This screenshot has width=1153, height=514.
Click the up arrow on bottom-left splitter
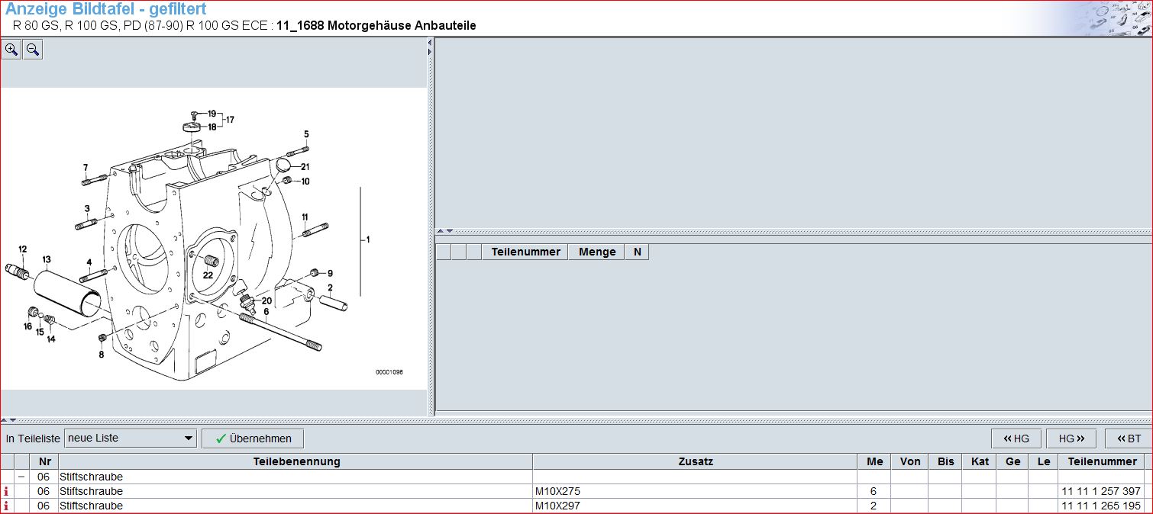tap(4, 420)
